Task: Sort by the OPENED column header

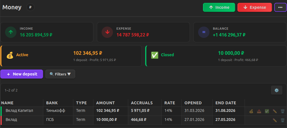Action: coord(193,103)
